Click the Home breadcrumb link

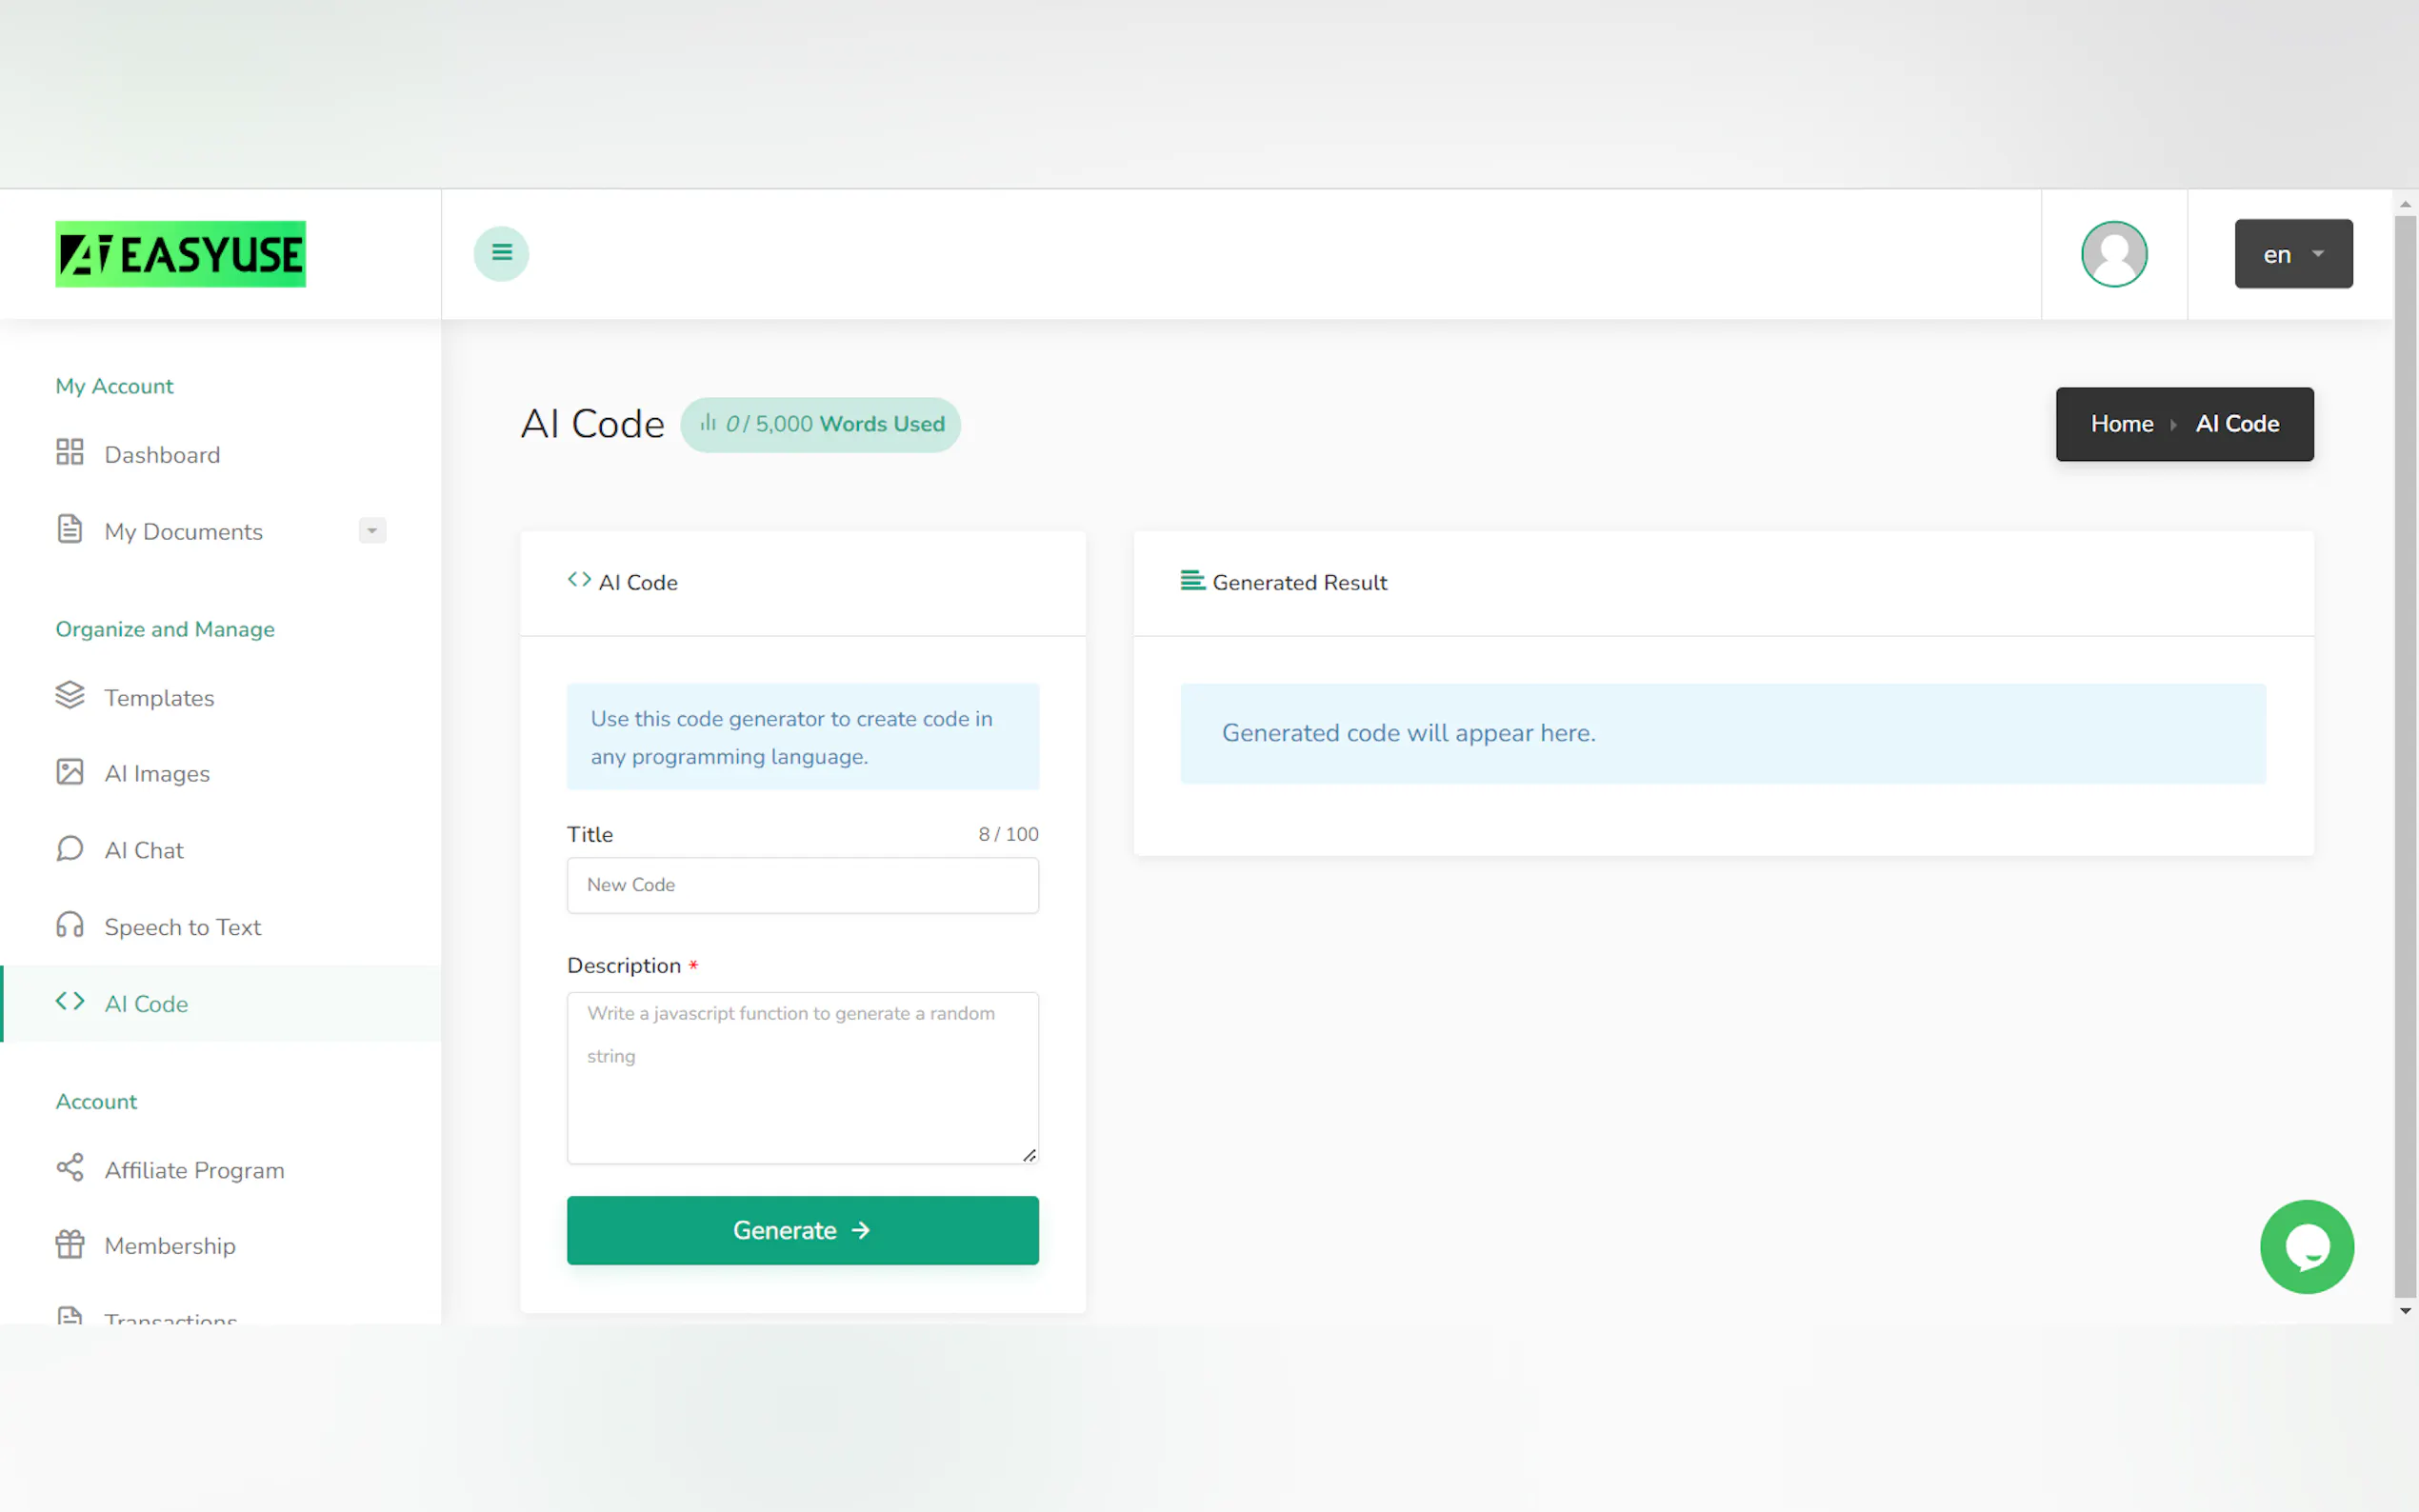[2121, 424]
